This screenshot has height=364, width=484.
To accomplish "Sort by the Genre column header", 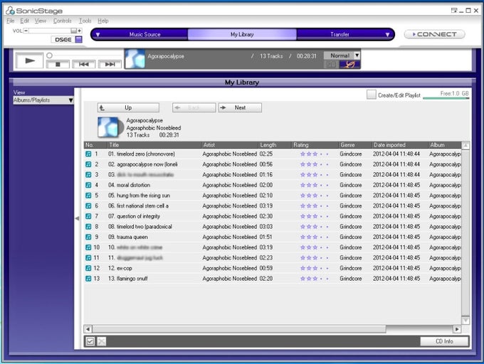I will click(355, 145).
